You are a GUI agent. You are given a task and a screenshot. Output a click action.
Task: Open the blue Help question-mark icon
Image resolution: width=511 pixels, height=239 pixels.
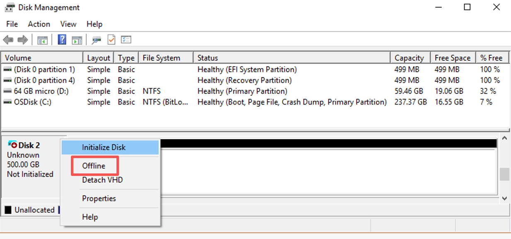[62, 40]
